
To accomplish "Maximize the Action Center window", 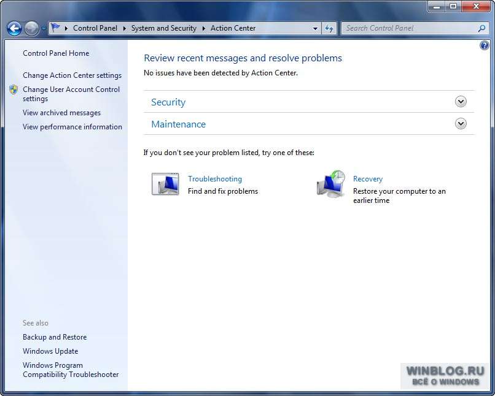I will pos(453,6).
